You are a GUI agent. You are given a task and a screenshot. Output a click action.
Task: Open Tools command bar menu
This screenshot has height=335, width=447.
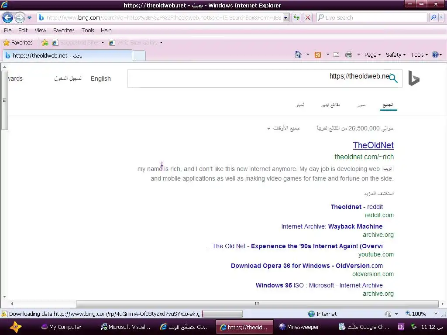419,55
